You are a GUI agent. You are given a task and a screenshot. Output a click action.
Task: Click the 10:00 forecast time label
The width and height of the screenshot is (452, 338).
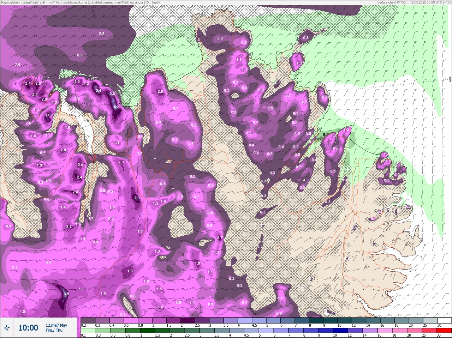[x=28, y=328]
